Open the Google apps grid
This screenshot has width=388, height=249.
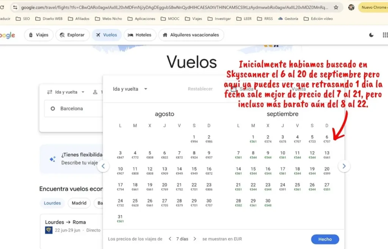[385, 35]
